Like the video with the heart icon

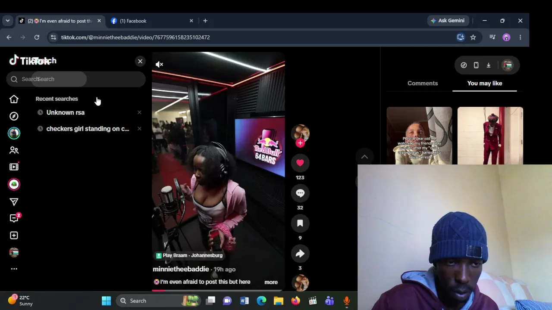point(300,163)
